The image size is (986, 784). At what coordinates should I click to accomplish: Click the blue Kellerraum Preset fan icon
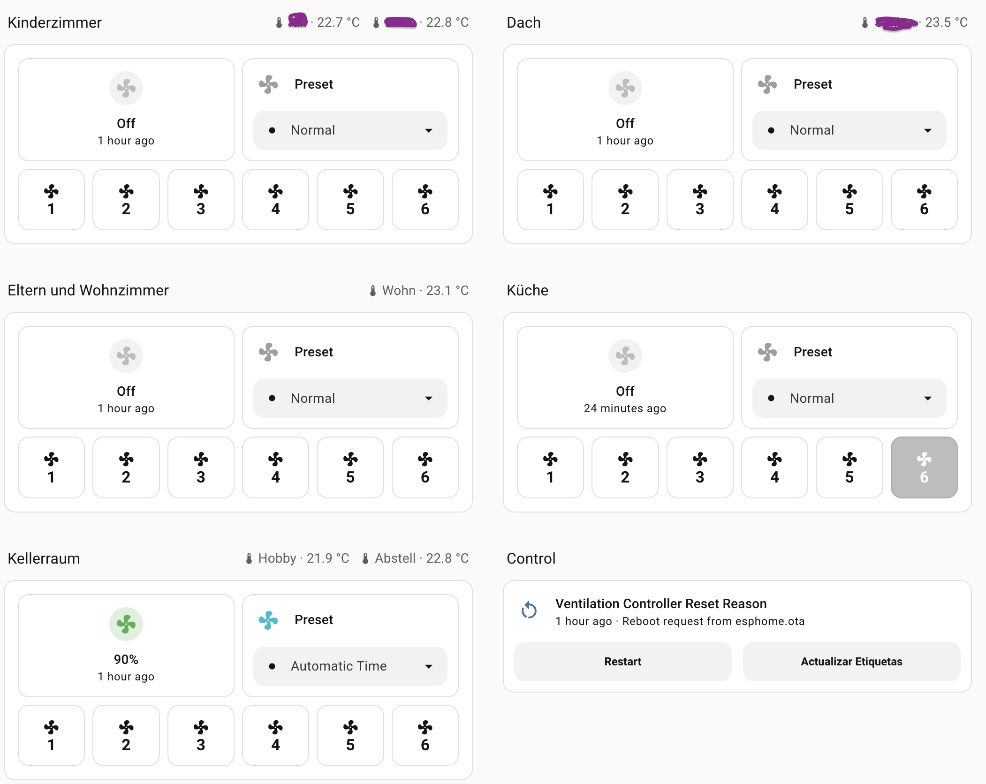pos(268,620)
